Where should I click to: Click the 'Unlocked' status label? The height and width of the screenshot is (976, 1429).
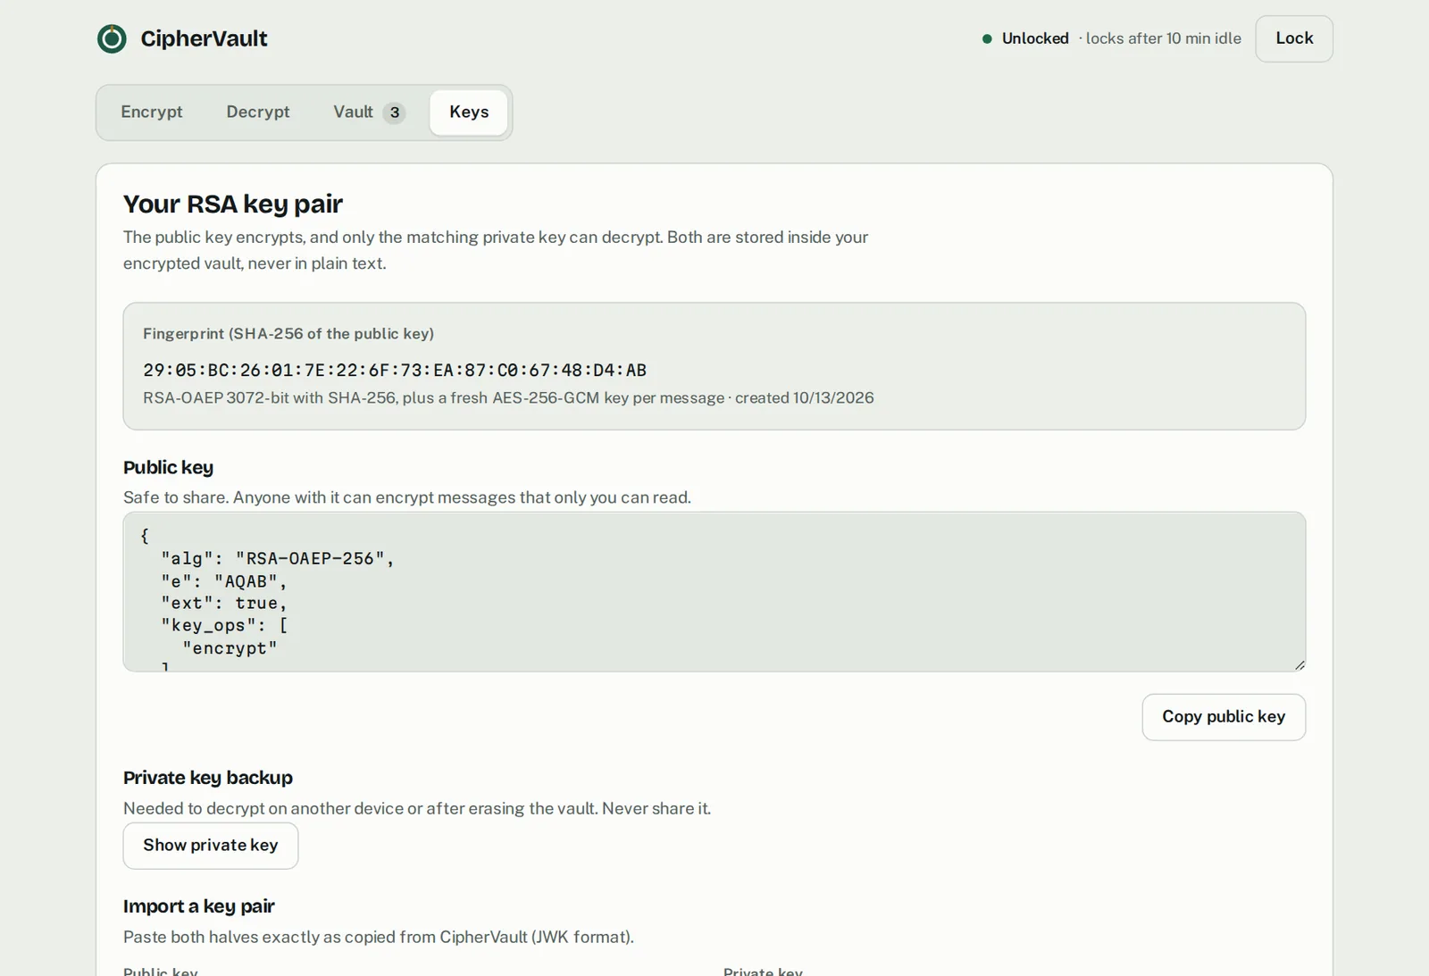click(1035, 38)
